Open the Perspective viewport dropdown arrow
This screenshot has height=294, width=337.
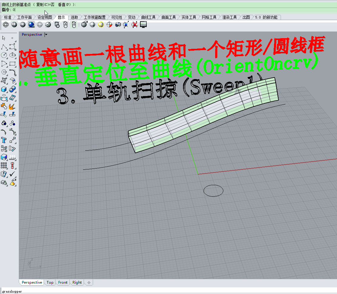(x=46, y=35)
